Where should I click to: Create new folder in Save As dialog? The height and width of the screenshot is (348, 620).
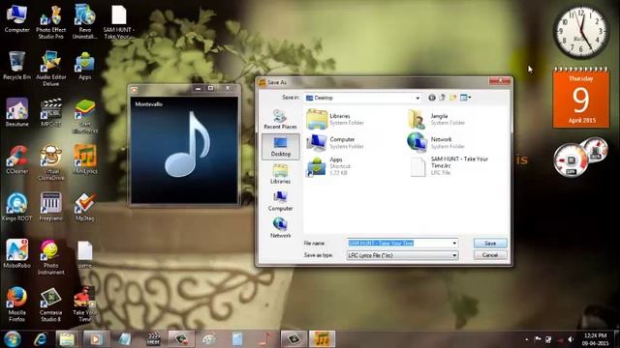453,98
